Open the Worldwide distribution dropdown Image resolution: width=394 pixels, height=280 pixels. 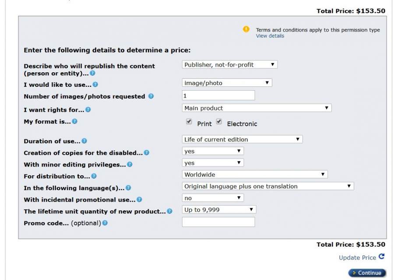coord(254,174)
